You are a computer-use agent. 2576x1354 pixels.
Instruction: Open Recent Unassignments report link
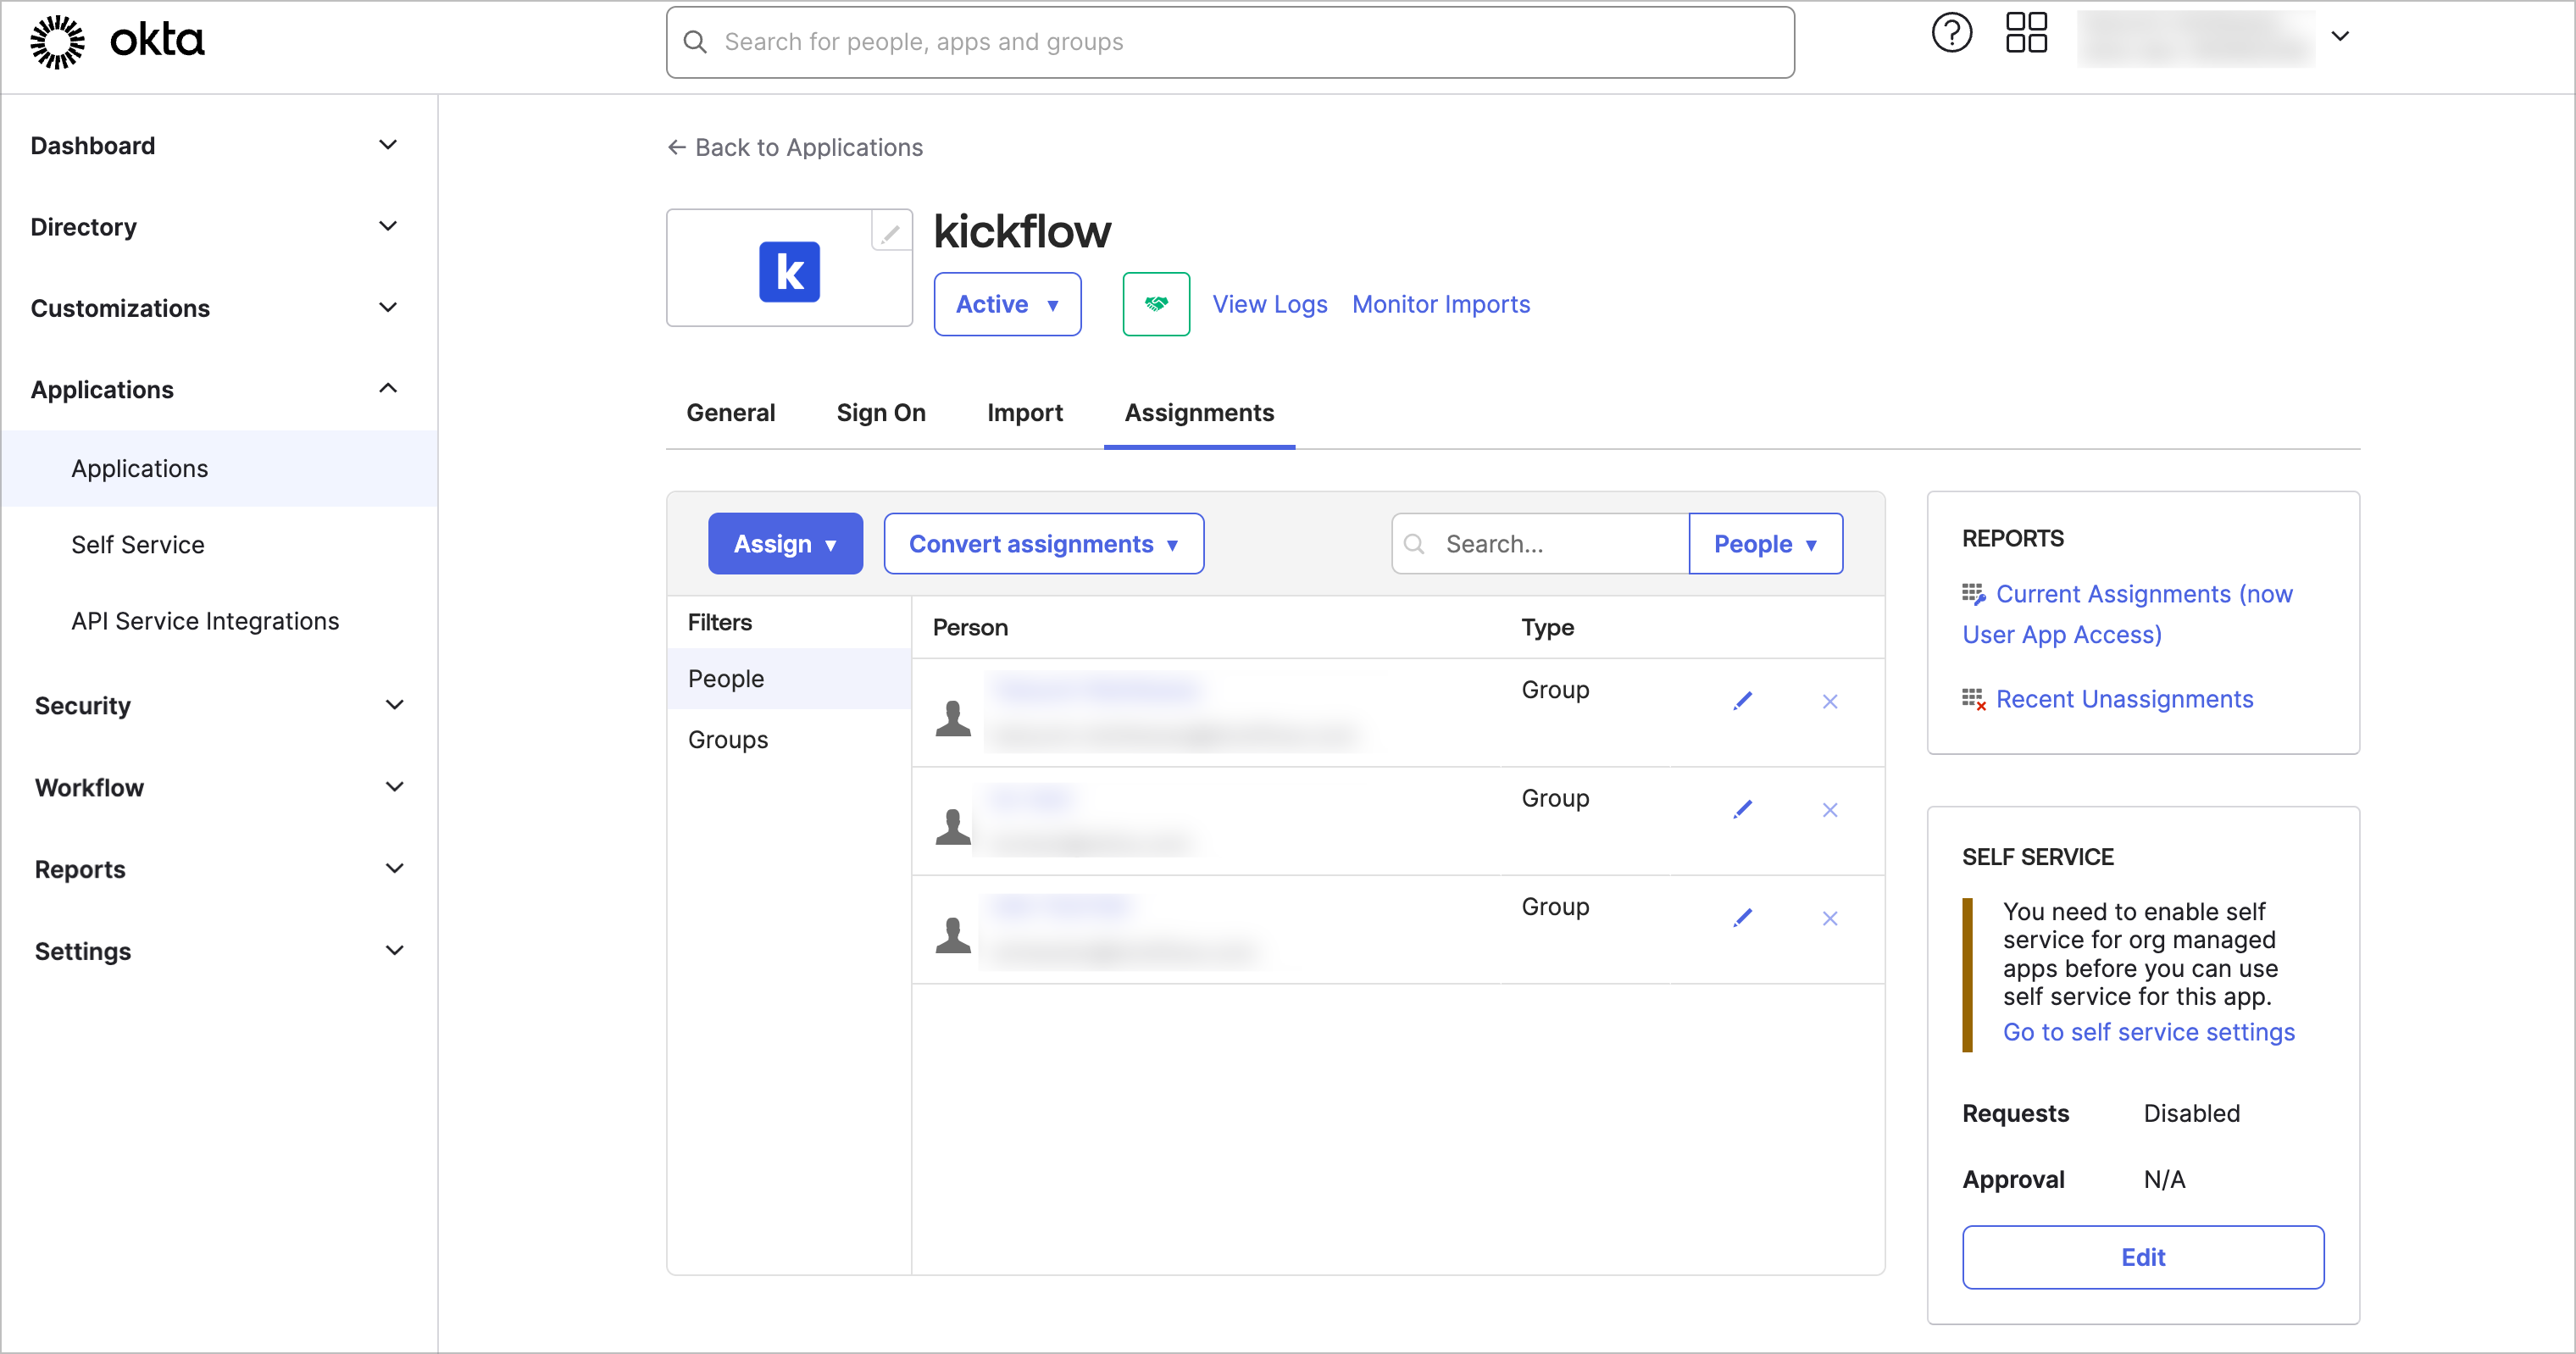[2124, 699]
